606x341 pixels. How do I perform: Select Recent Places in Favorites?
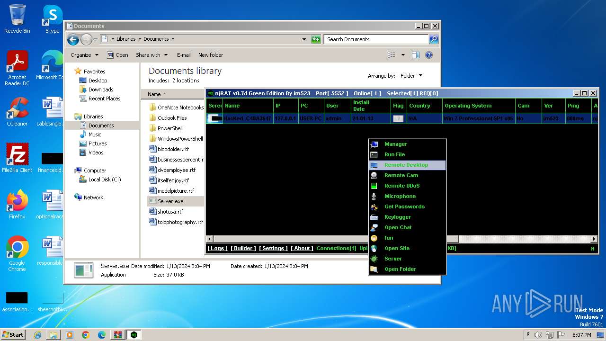click(104, 99)
